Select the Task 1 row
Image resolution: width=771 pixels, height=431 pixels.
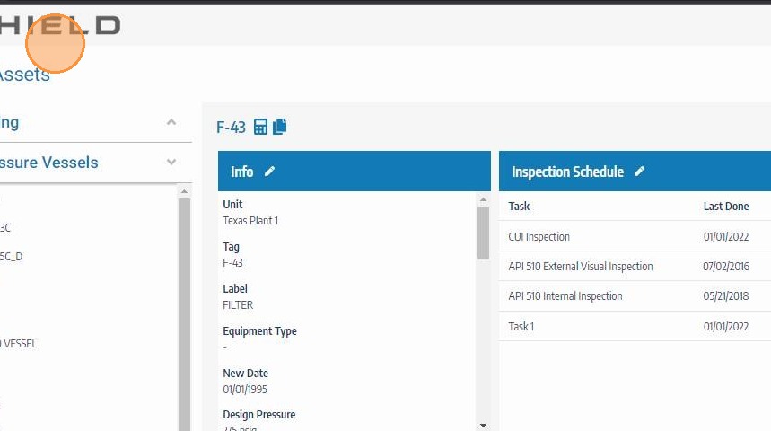point(635,326)
